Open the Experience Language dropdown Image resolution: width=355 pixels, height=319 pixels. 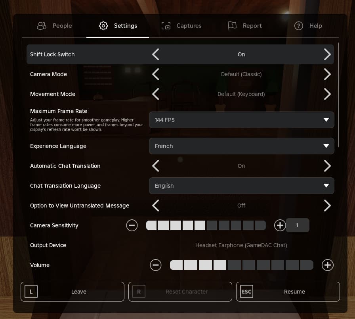tap(242, 146)
